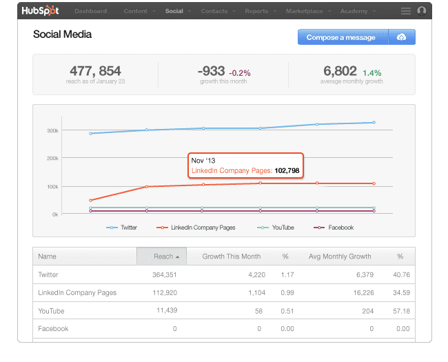The height and width of the screenshot is (362, 448).
Task: Sort by Avg Monthly Growth column
Action: pyautogui.click(x=340, y=257)
